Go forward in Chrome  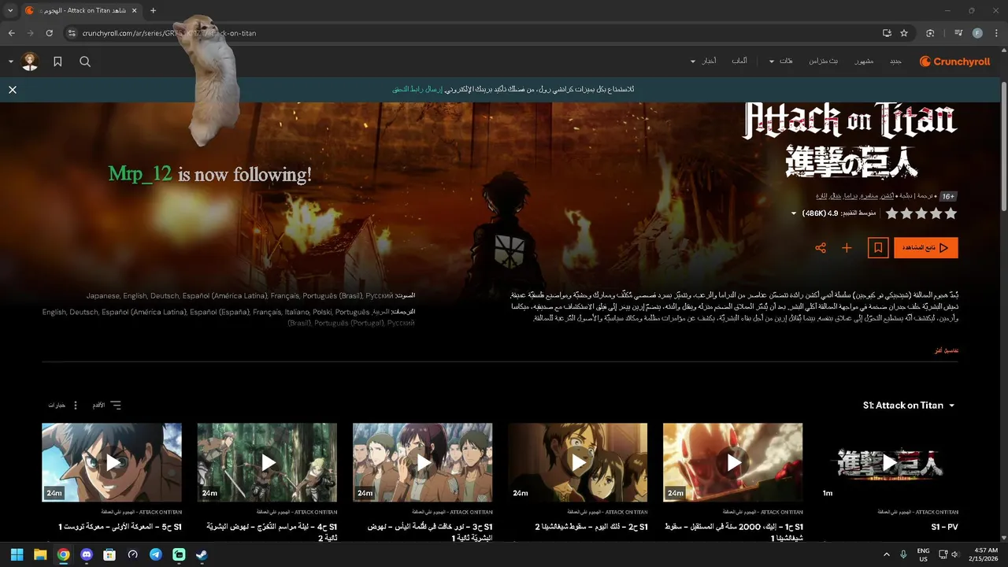click(30, 33)
